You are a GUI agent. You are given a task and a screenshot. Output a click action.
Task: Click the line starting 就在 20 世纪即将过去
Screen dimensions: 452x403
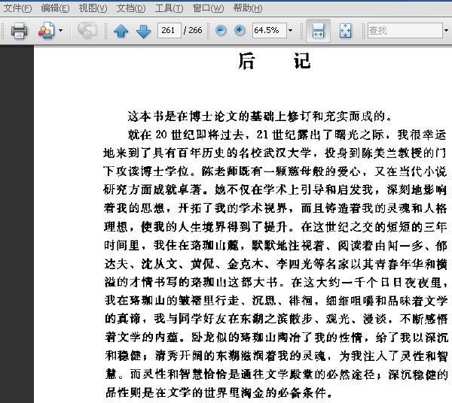(287, 135)
